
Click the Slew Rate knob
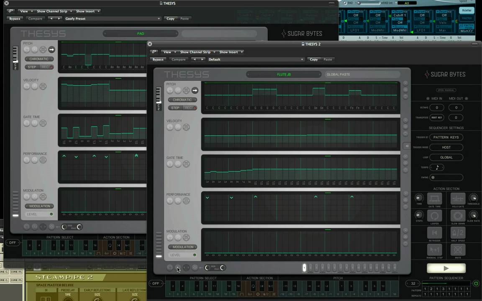click(x=473, y=215)
